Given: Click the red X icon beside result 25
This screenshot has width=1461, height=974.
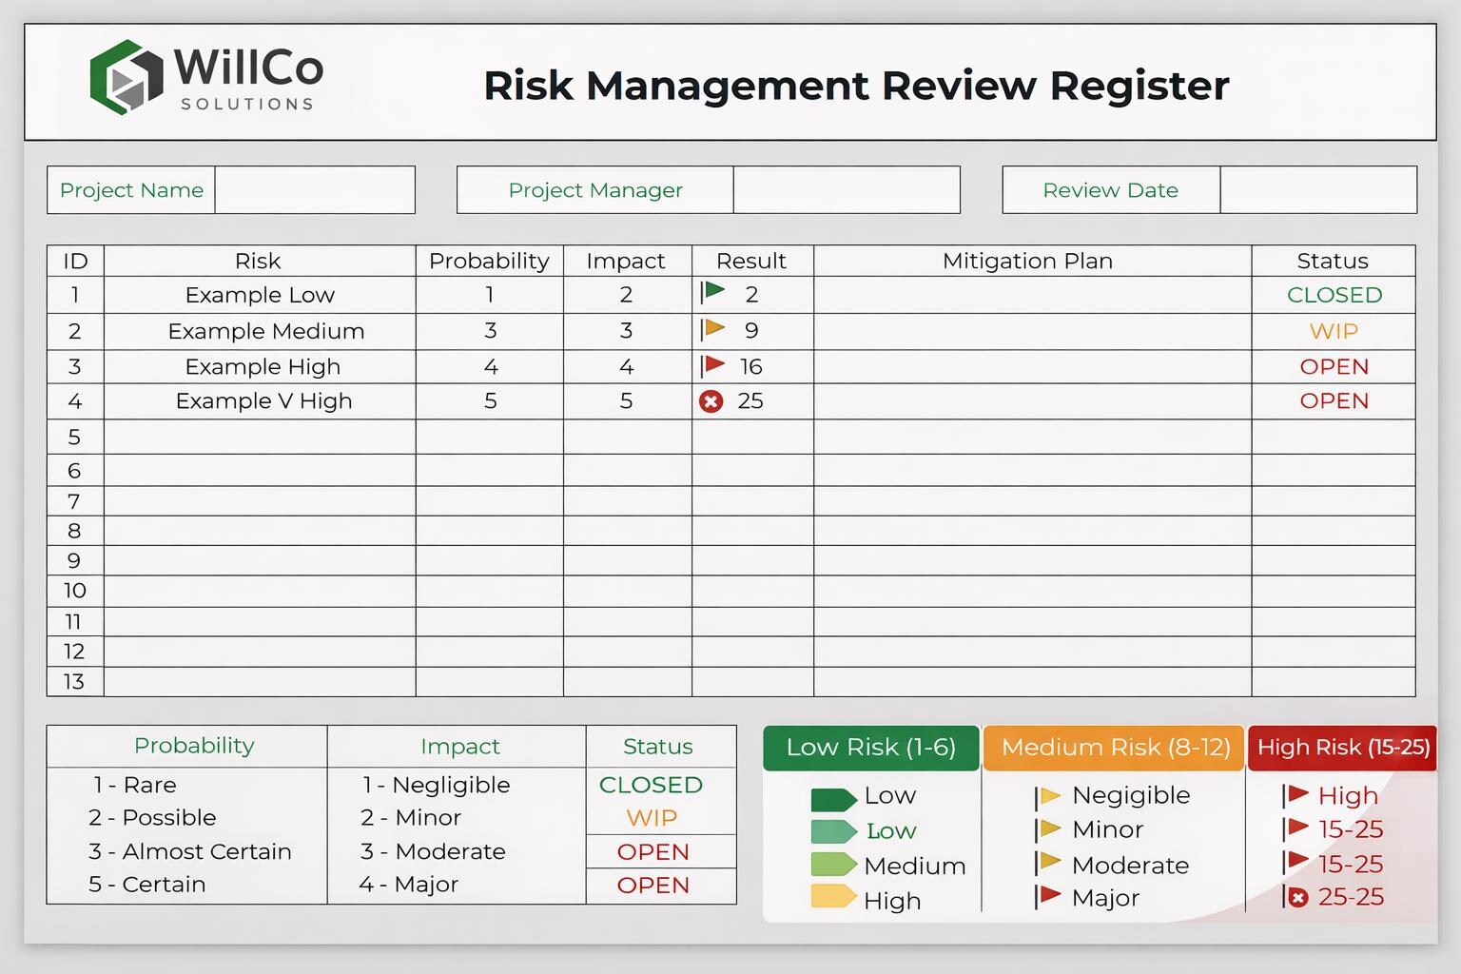Looking at the screenshot, I should click(711, 401).
